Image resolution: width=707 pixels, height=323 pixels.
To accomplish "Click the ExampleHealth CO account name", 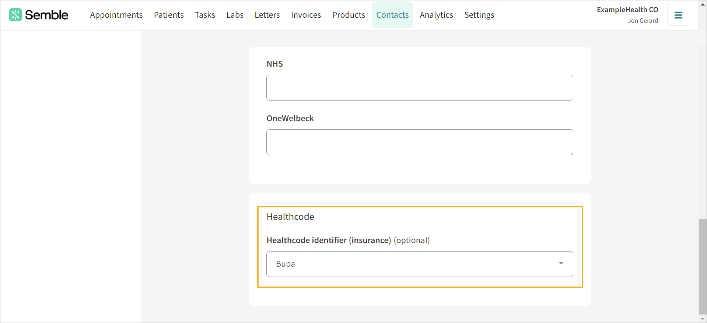I will [627, 10].
